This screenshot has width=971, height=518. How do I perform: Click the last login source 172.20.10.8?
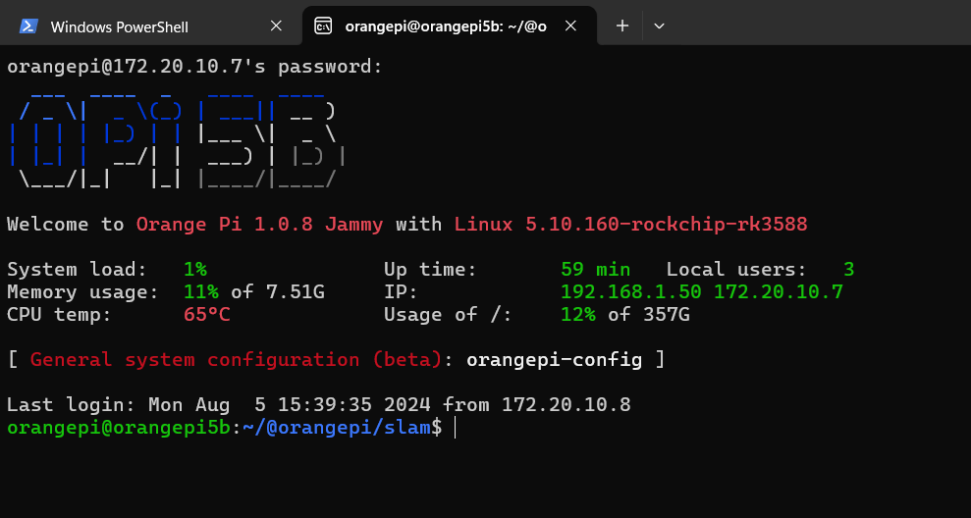click(566, 405)
